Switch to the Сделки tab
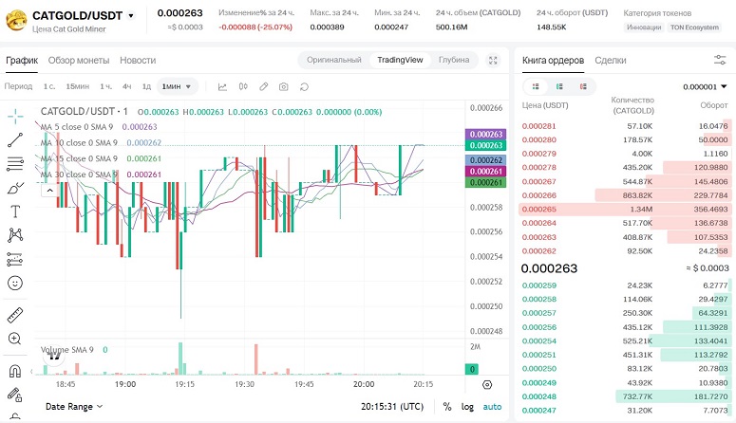Screen dimensions: 736x423 coord(611,61)
